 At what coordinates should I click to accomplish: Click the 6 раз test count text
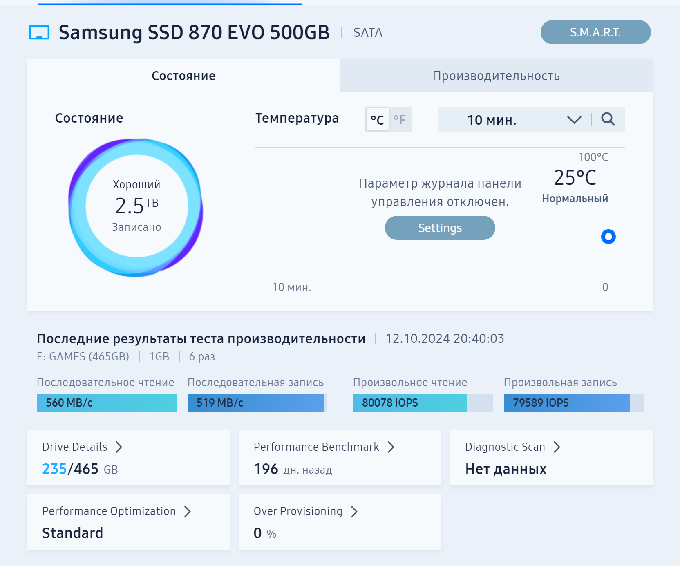point(202,357)
